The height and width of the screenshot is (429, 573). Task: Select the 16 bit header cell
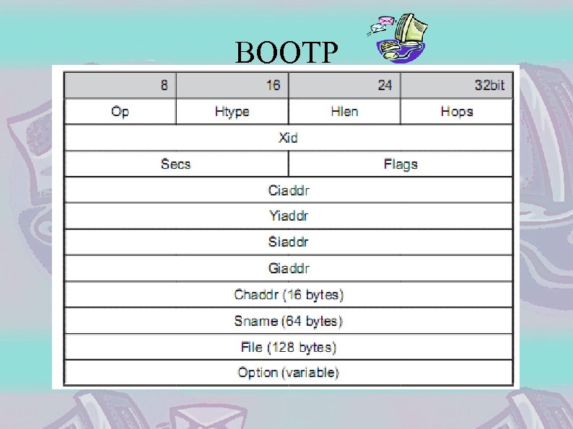tap(232, 85)
